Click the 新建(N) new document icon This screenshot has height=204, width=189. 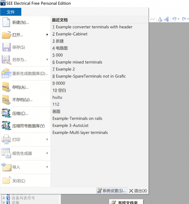point(6,22)
